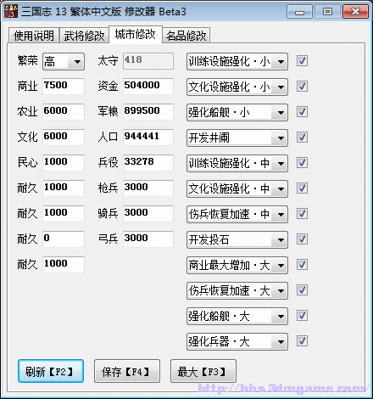Expand the 强化兵器・大 dropdown
373x399 pixels.
[x=237, y=341]
